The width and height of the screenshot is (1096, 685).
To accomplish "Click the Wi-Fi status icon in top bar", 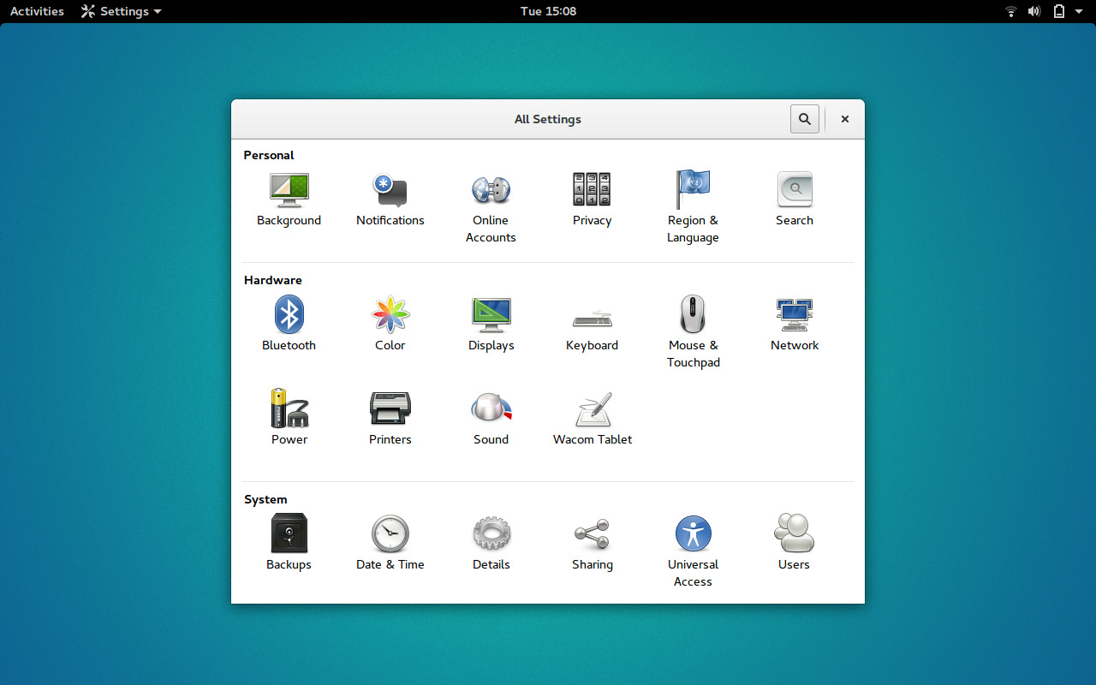I will point(1011,11).
